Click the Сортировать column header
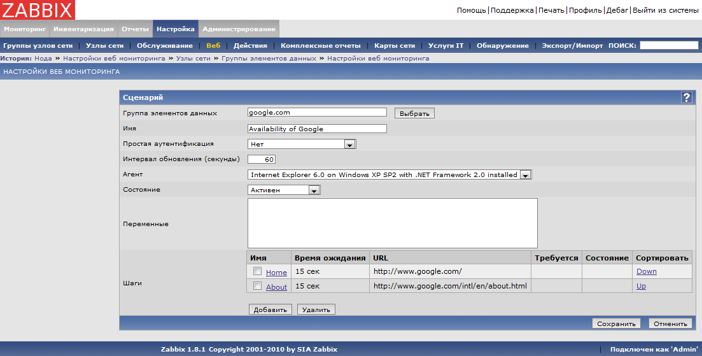Viewport: 702px width, 356px height. (662, 257)
